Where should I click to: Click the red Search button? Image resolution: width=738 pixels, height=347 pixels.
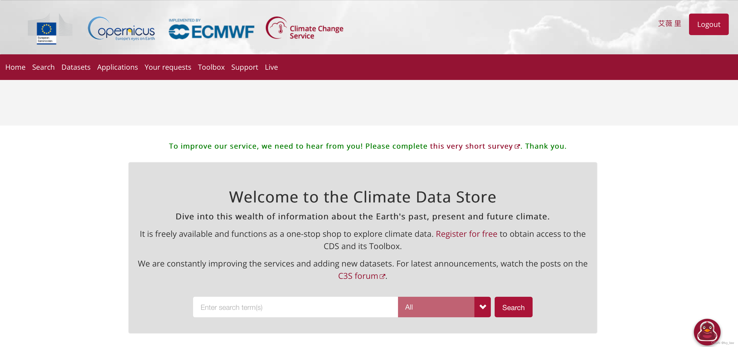(x=513, y=307)
